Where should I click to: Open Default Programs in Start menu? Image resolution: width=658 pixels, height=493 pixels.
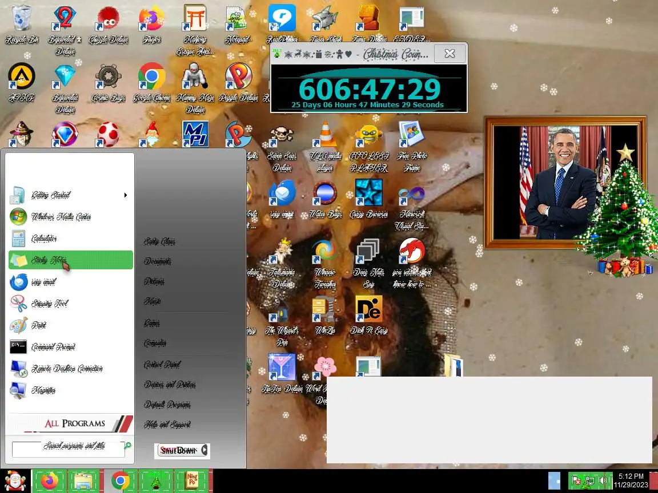coord(167,405)
